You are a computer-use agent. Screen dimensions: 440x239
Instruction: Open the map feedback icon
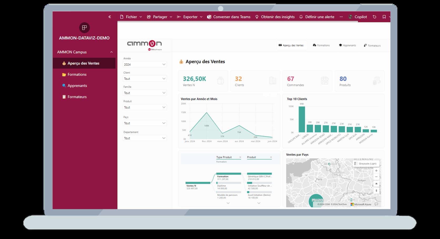(x=376, y=204)
